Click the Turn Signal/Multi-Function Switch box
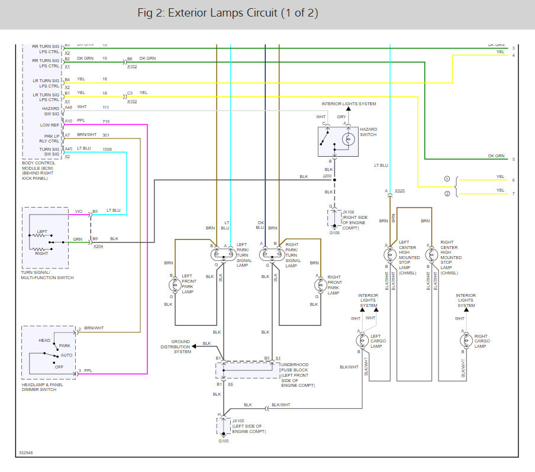The width and height of the screenshot is (535, 472). [46, 238]
